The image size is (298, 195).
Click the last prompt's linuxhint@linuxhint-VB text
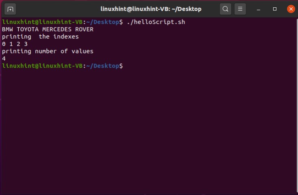(x=42, y=66)
